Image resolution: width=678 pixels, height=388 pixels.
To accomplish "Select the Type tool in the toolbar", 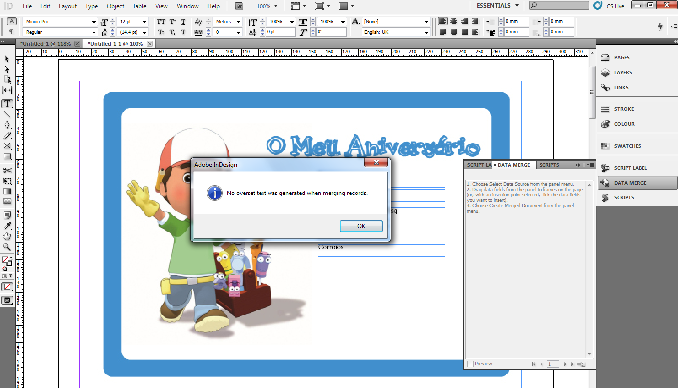I will coord(7,104).
